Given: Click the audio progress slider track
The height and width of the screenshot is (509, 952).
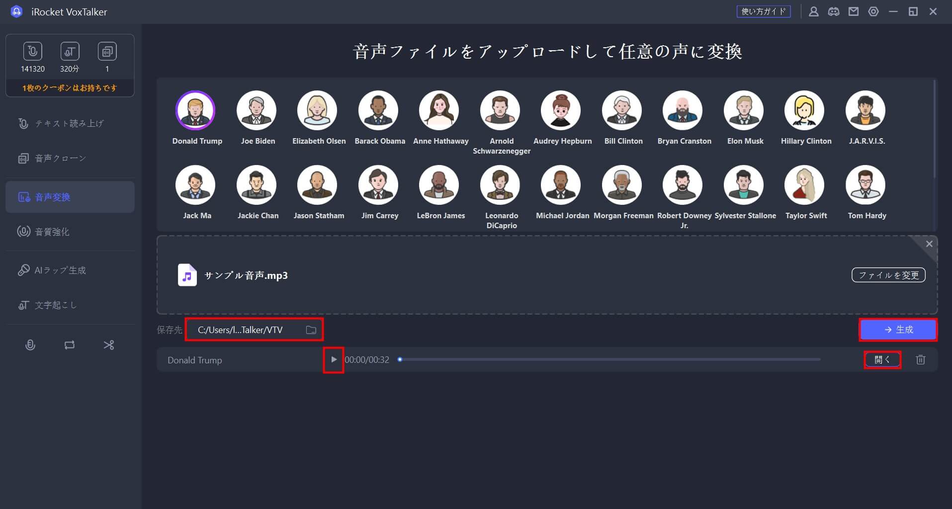Looking at the screenshot, I should click(609, 359).
